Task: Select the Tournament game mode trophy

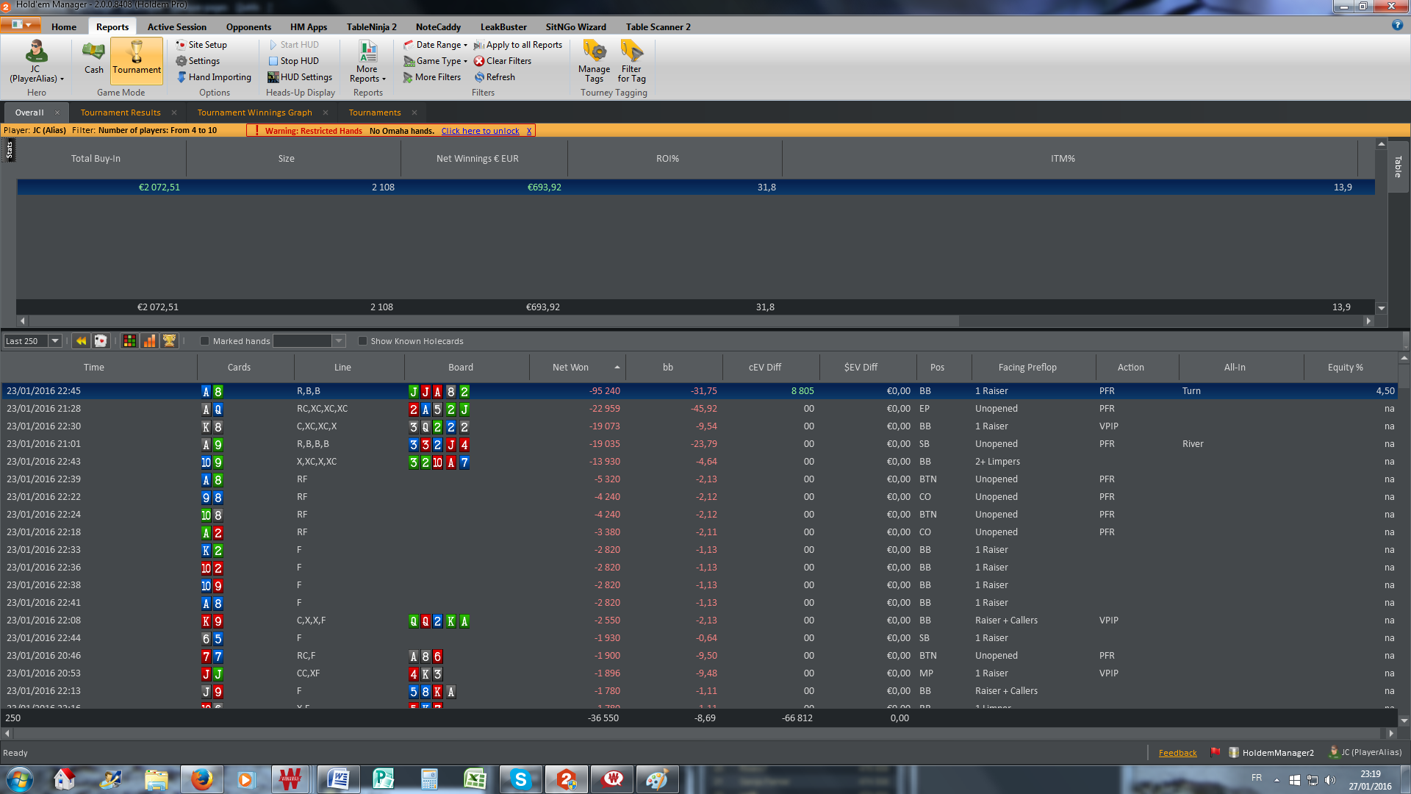Action: click(137, 60)
